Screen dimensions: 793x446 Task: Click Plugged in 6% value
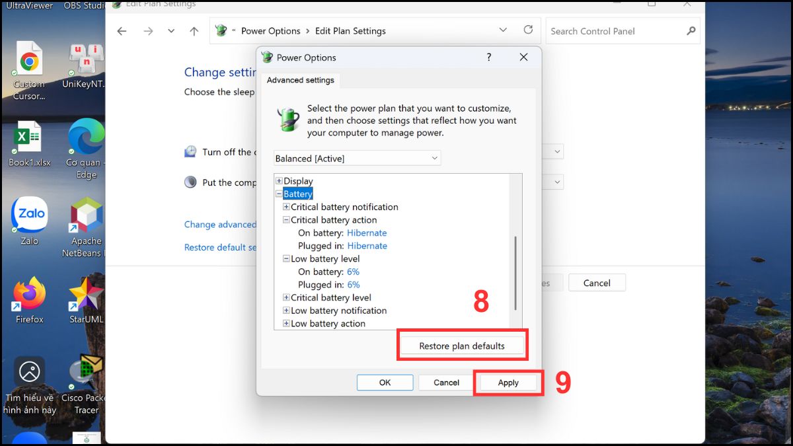354,285
